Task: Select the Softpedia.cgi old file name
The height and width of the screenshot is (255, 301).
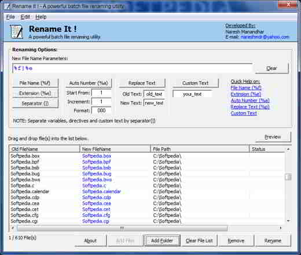Action: click(24, 221)
